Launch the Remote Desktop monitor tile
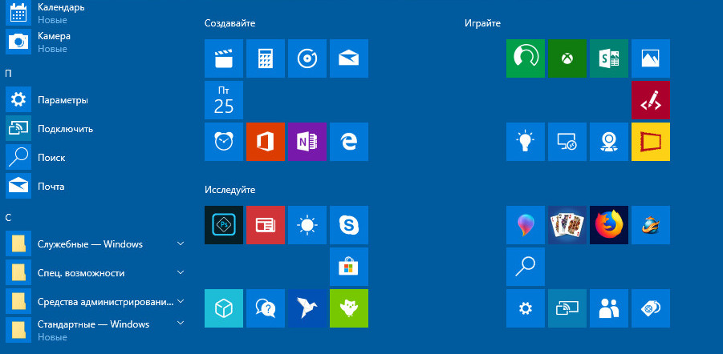 [567, 142]
